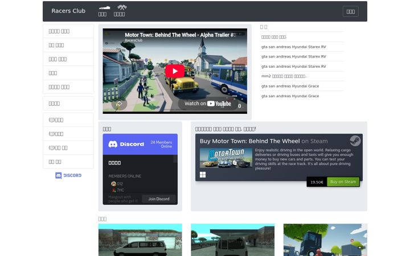
Task: Click the Join Discord button
Action: click(x=159, y=199)
